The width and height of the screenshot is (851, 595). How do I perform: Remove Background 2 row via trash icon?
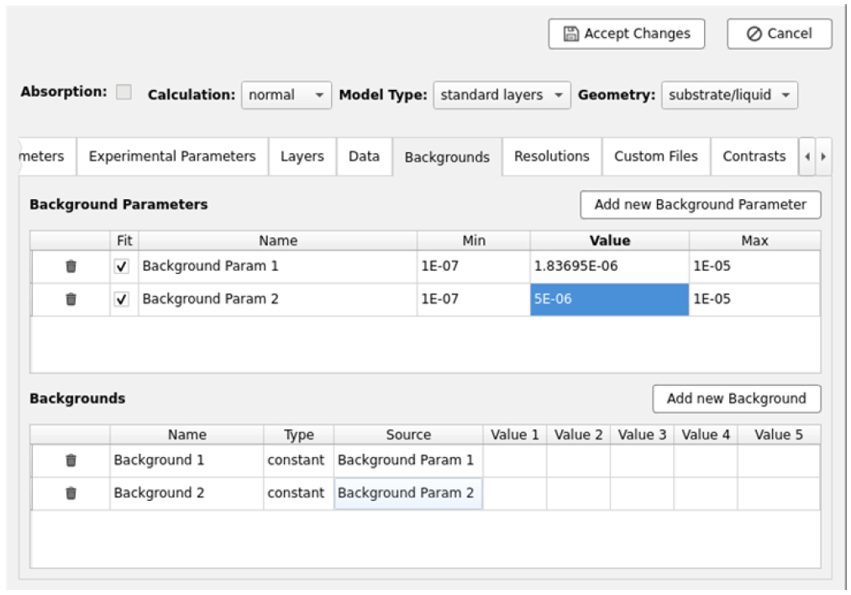(71, 493)
